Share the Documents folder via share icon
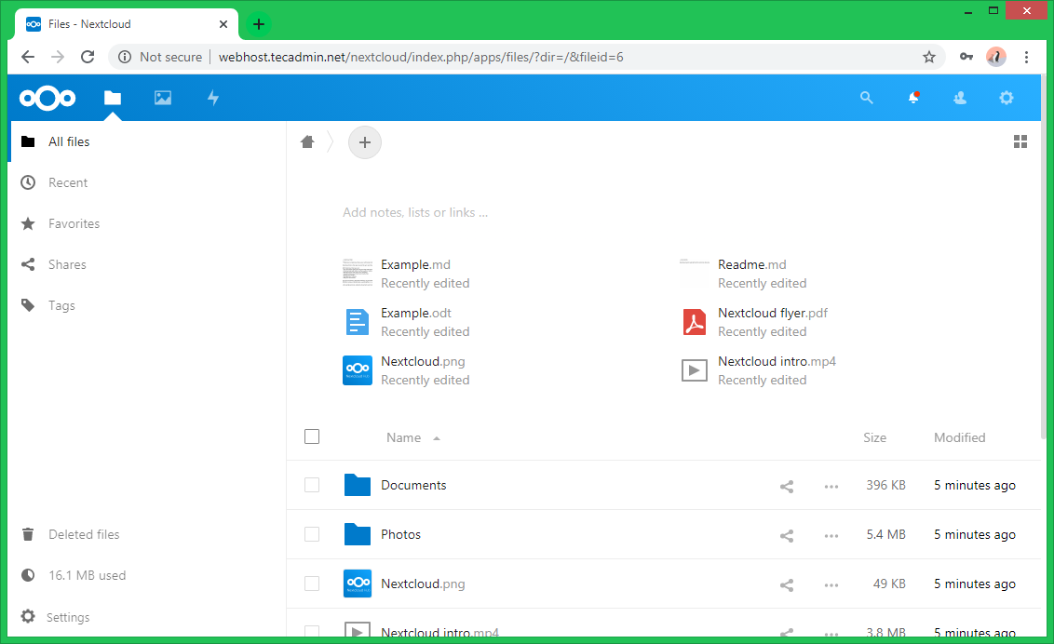 pyautogui.click(x=787, y=486)
